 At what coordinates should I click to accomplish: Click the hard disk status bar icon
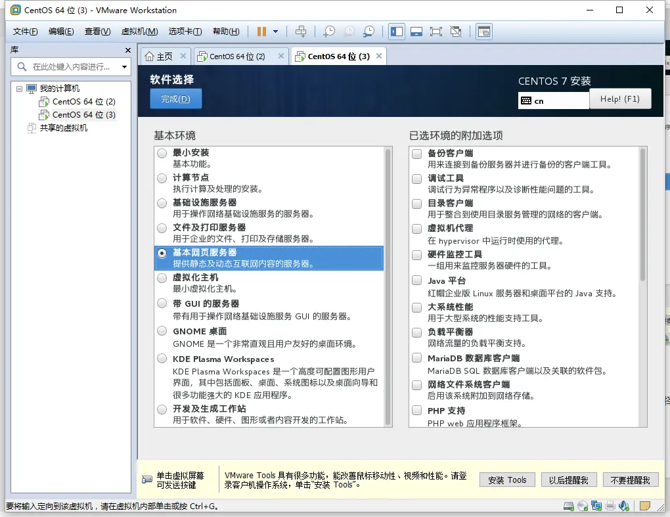click(x=569, y=506)
